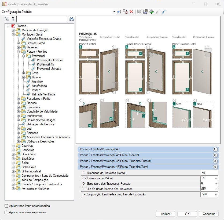Click the binoculars search icon

(x=71, y=19)
